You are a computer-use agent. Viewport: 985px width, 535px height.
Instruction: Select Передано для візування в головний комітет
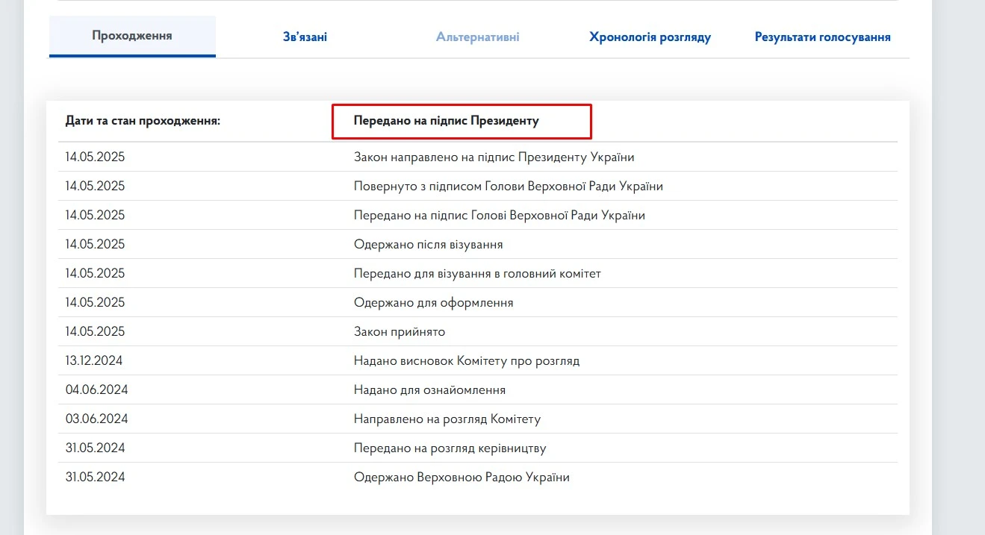tap(477, 274)
